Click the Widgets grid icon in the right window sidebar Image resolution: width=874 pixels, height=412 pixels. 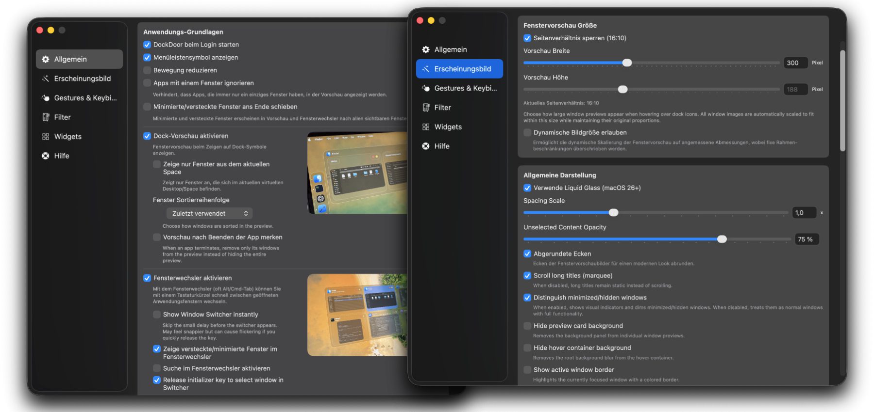tap(426, 127)
